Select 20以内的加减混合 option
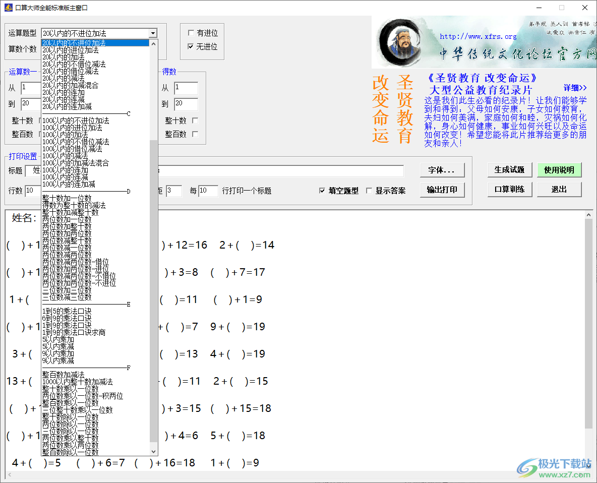Screen dimensions: 597x483 [x=95, y=85]
